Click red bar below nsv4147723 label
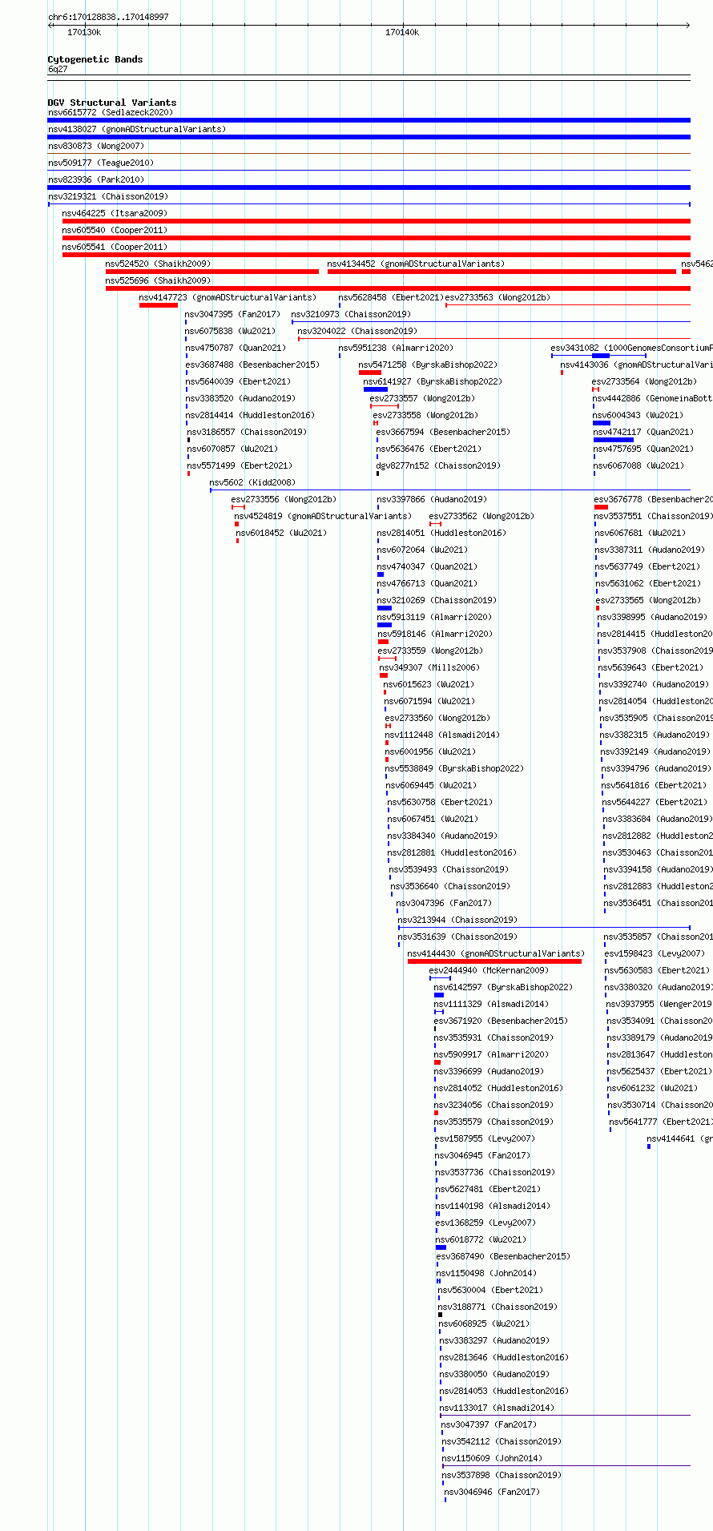 159,305
